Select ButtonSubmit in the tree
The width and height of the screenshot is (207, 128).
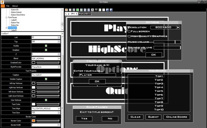(x=16, y=12)
